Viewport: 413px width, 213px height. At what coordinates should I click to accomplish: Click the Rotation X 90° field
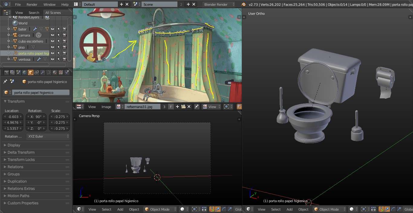click(x=36, y=116)
